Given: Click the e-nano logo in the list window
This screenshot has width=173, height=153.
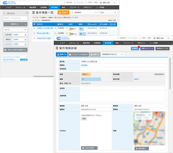Looking at the screenshot, I should (x=10, y=3).
